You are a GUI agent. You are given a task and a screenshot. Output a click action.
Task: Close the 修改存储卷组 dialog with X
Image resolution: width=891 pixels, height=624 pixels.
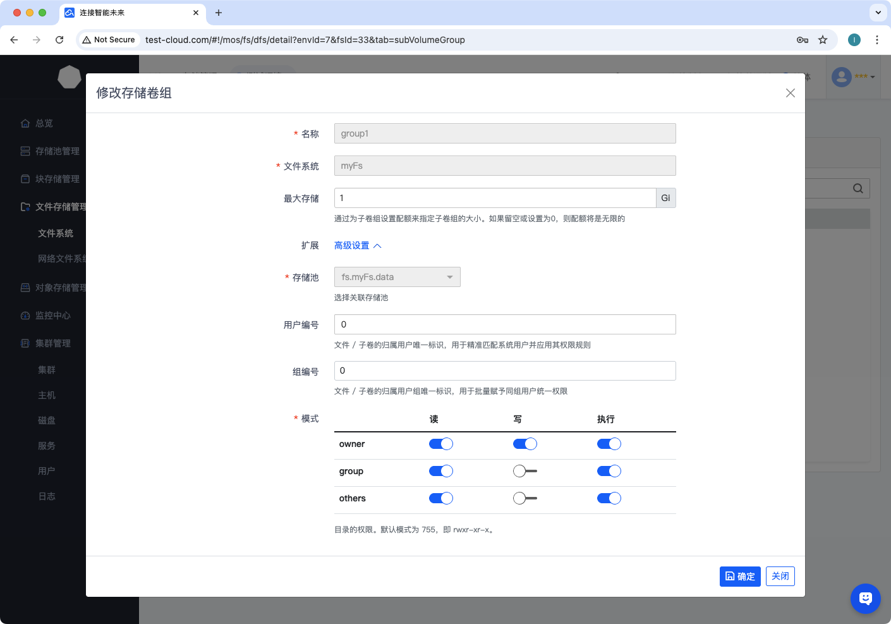click(790, 93)
